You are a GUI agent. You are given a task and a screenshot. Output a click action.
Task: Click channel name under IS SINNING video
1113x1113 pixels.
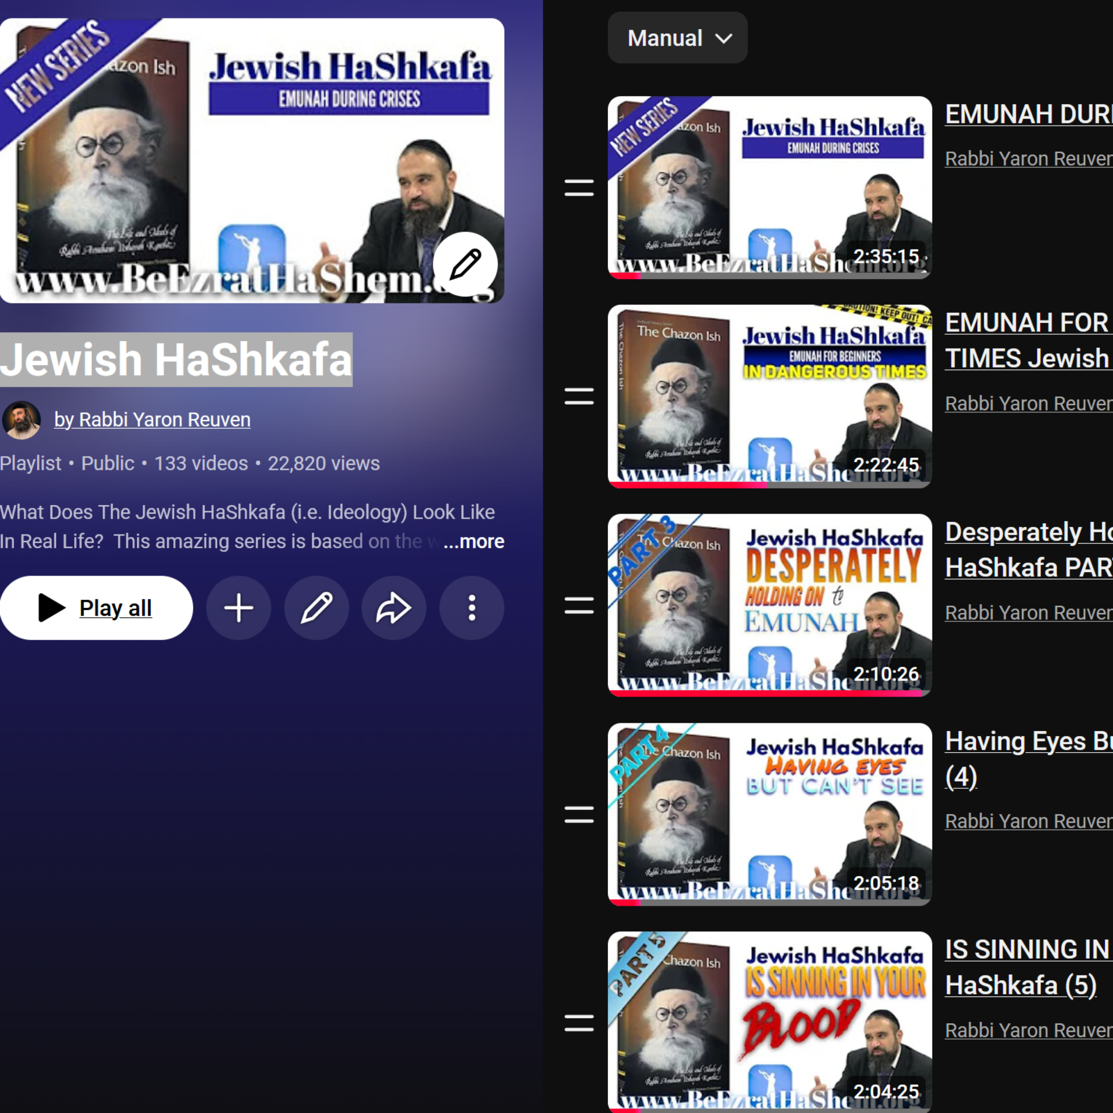coord(1029,1030)
